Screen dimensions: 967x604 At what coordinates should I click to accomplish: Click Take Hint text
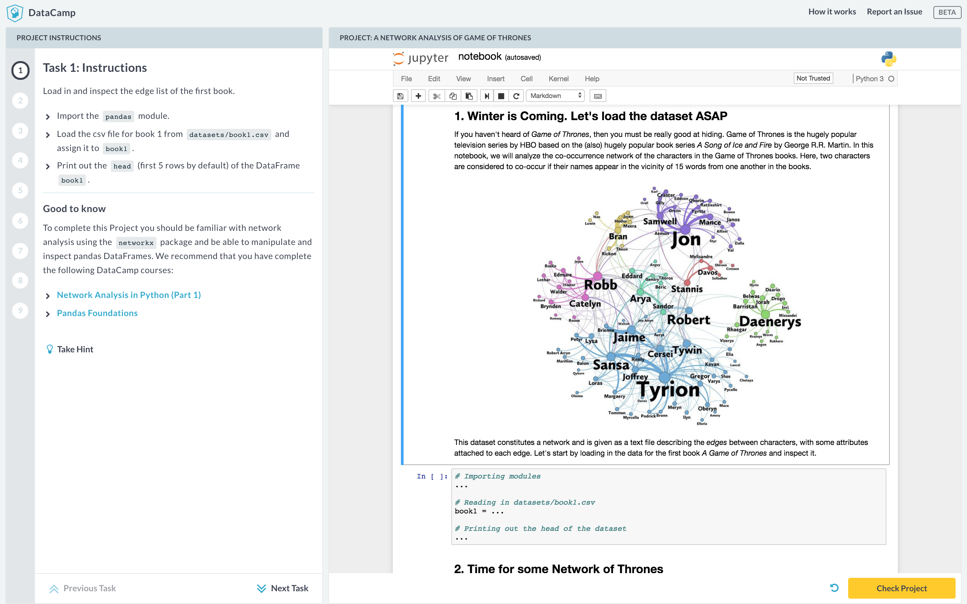point(75,349)
